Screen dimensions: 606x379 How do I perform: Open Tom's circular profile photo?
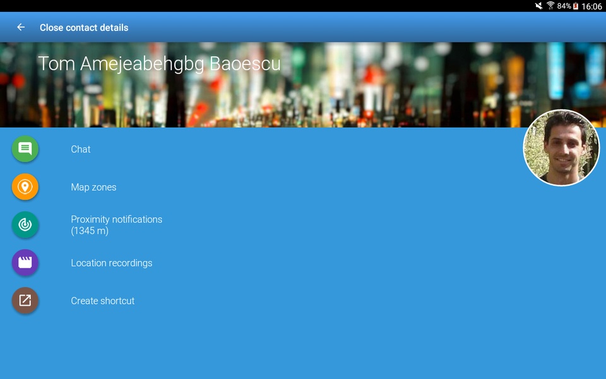(x=561, y=148)
